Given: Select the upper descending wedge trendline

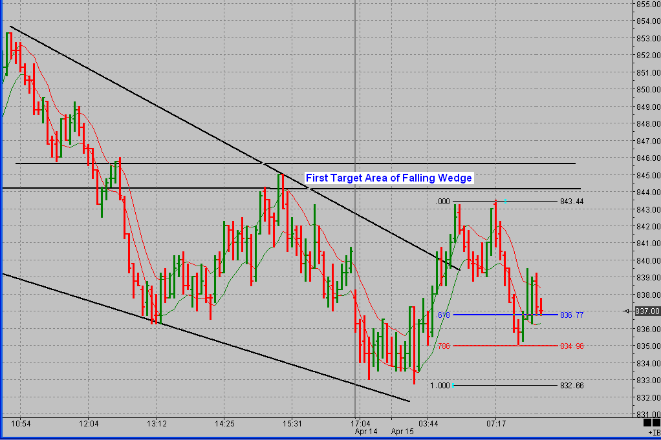Looking at the screenshot, I should [234, 148].
